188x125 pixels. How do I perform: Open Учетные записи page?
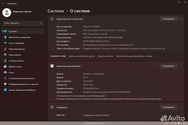pos(23,61)
